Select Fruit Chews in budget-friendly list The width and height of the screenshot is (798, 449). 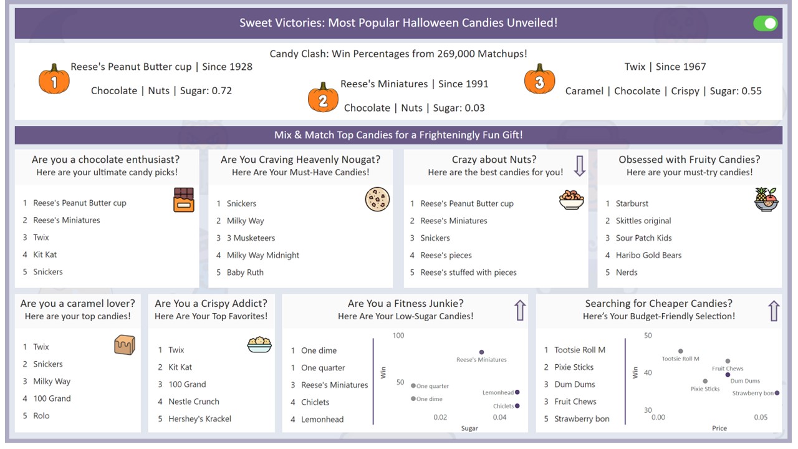[x=575, y=402]
